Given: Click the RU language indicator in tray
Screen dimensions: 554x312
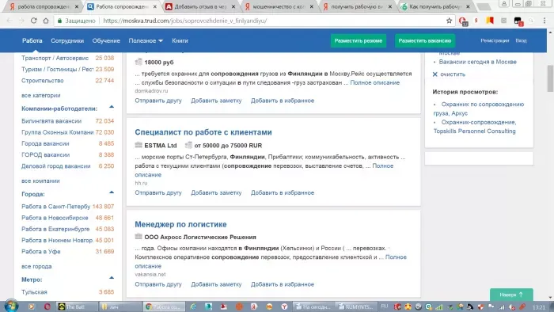Looking at the screenshot, I should pyautogui.click(x=385, y=306).
